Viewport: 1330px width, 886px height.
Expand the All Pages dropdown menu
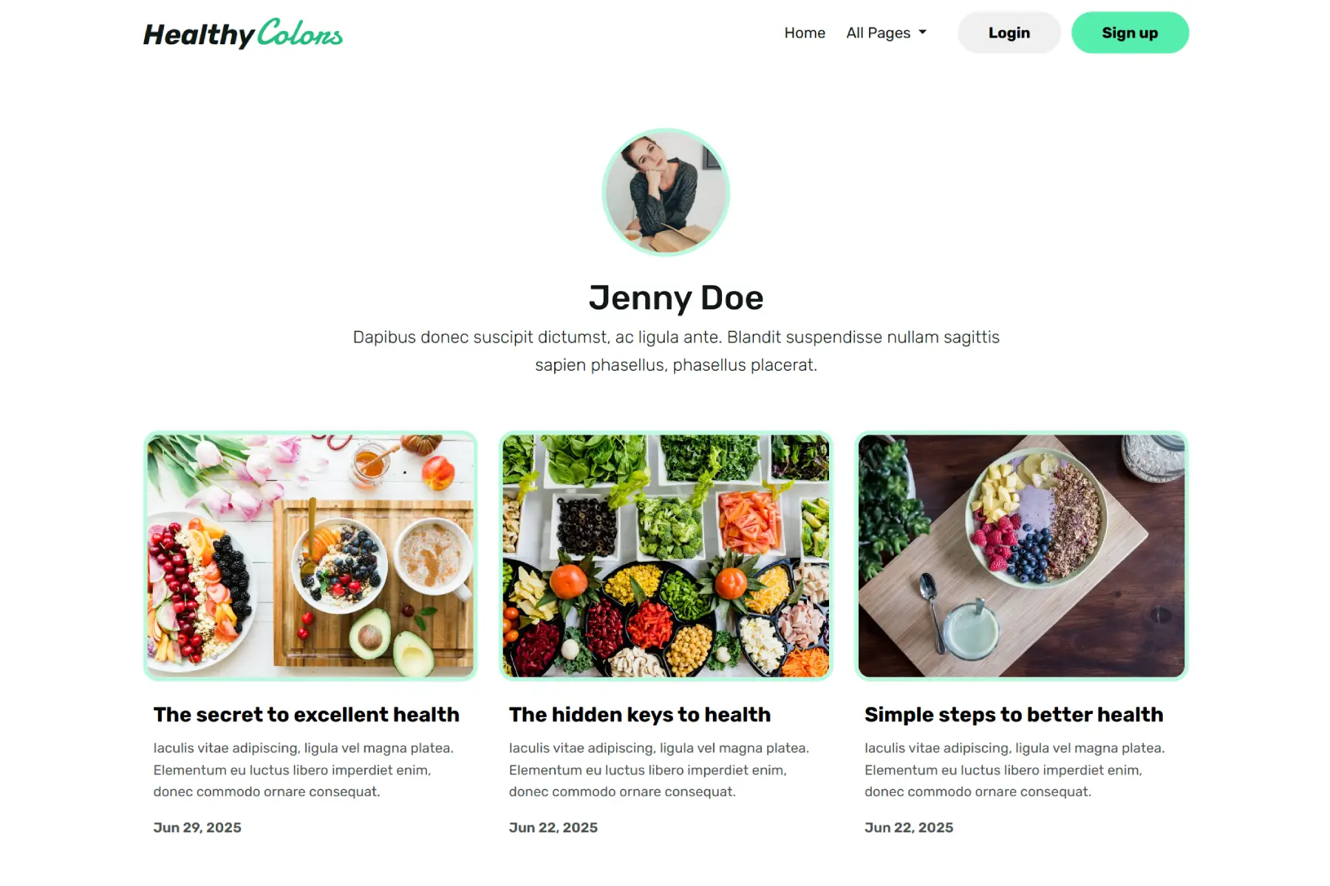point(886,32)
